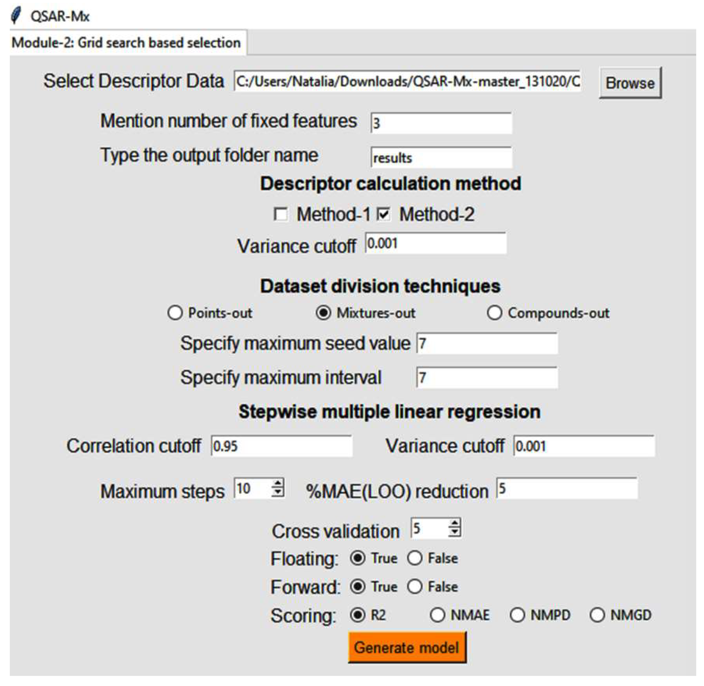
Task: Choose the Compounds-out radio option
Action: pos(494,313)
